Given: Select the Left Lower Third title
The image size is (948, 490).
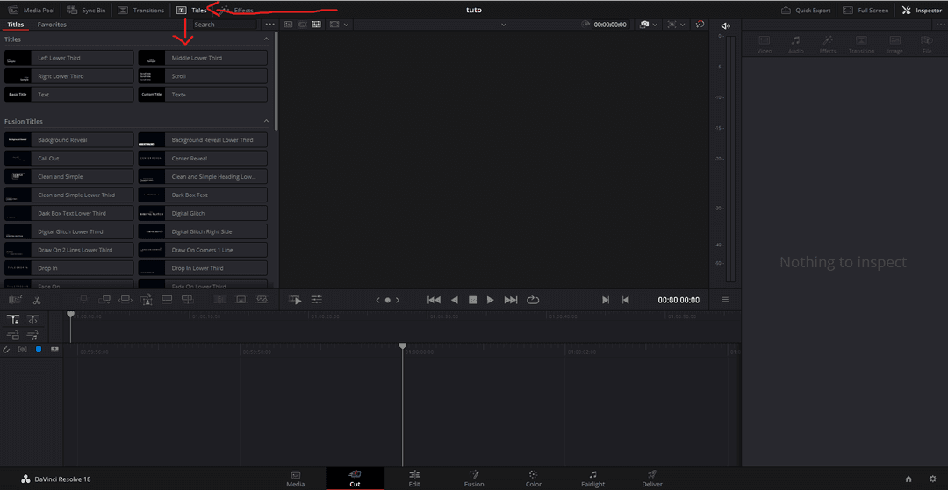Looking at the screenshot, I should pyautogui.click(x=69, y=58).
